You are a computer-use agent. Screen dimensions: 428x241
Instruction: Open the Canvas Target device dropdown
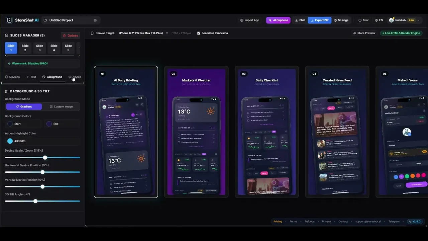point(143,33)
